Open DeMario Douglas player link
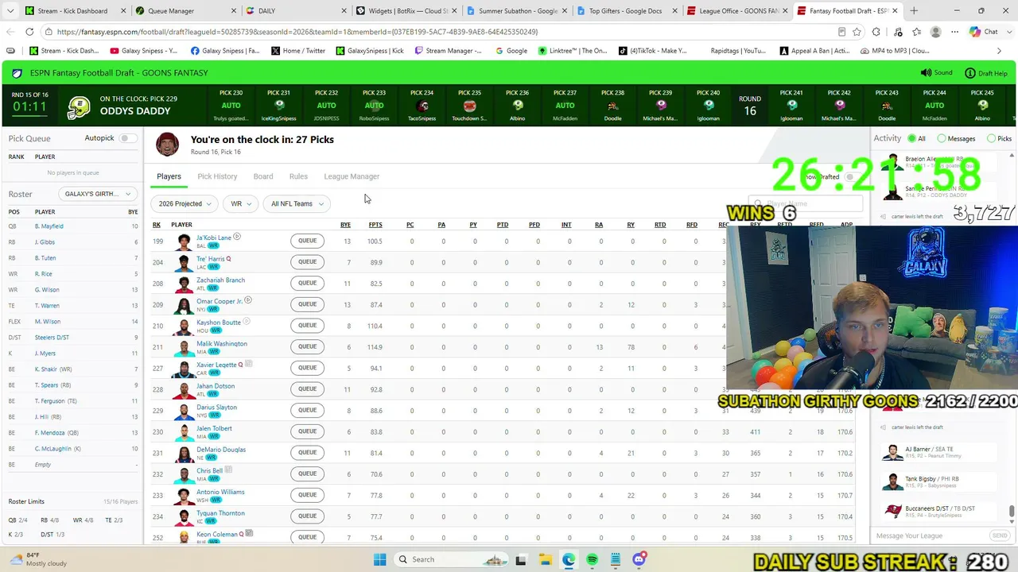The width and height of the screenshot is (1018, 572). point(221,450)
